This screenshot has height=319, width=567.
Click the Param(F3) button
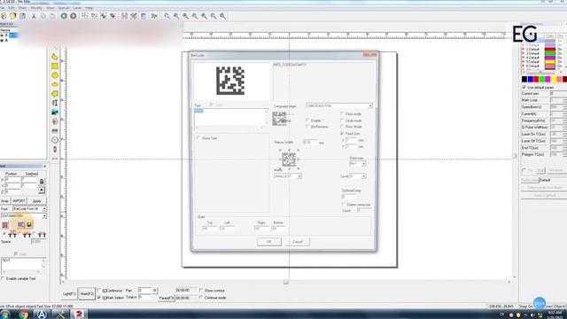coord(167,298)
